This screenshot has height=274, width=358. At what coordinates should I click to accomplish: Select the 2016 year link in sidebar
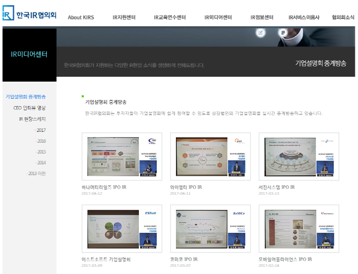(41, 141)
